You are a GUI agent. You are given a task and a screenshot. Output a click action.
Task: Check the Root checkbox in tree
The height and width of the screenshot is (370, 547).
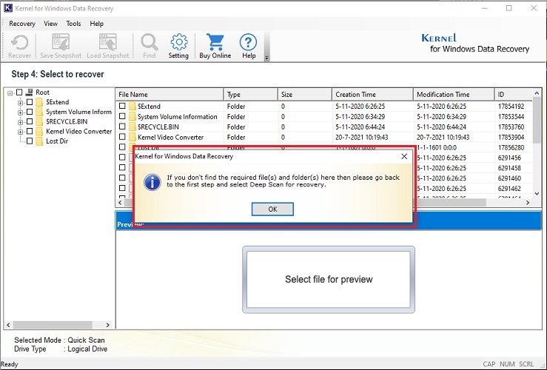tap(19, 92)
